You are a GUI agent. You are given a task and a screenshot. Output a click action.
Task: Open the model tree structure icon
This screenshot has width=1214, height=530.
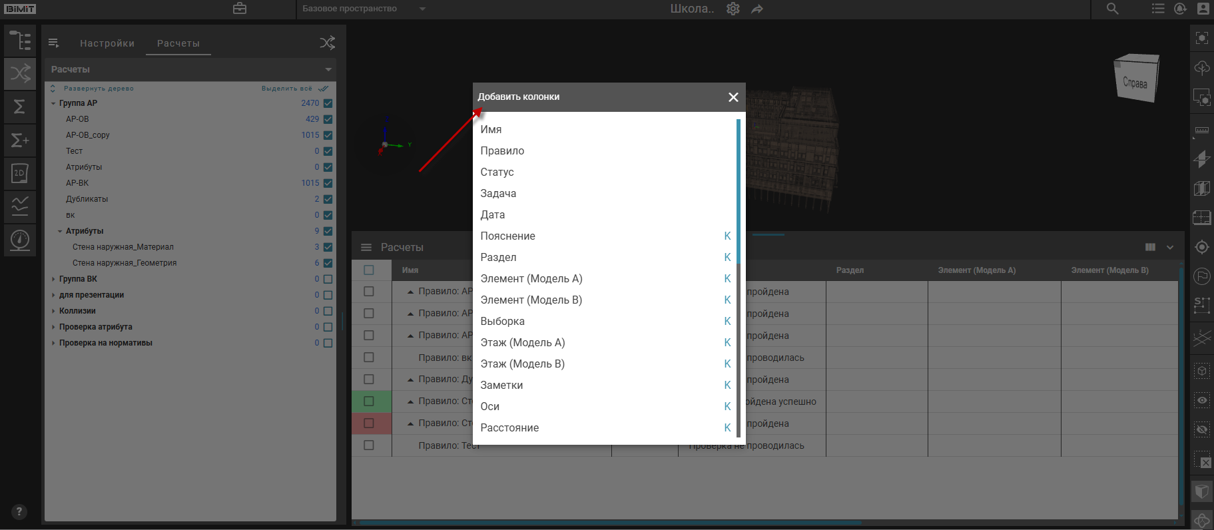pyautogui.click(x=20, y=41)
